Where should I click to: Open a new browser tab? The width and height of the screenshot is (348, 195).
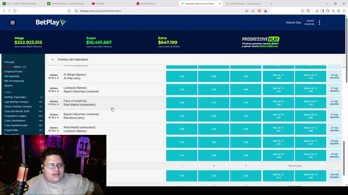(271, 4)
